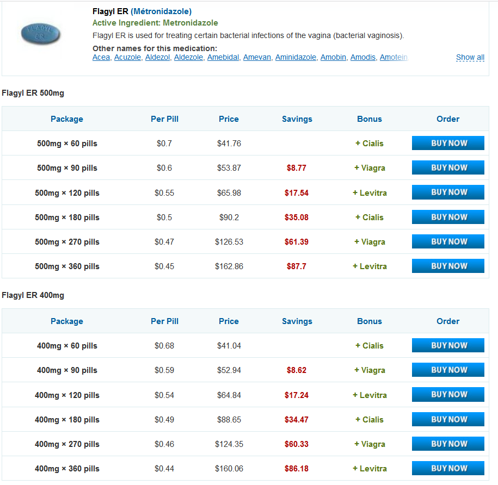Purchase 400mg × 120 pills package
Image resolution: width=498 pixels, height=485 pixels.
[x=448, y=395]
